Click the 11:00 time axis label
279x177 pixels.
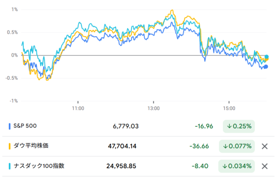[x=78, y=108]
